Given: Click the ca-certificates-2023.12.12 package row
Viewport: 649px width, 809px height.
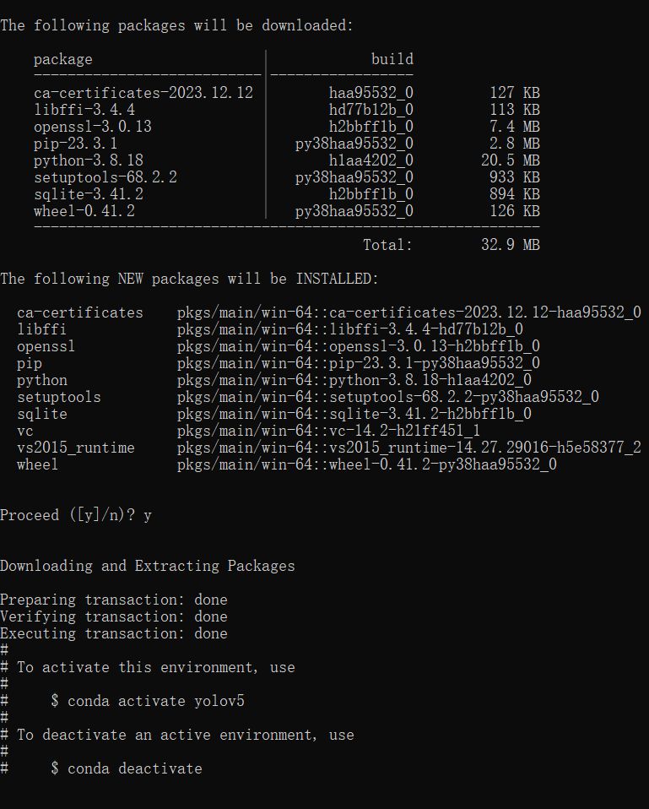Looking at the screenshot, I should click(x=287, y=93).
